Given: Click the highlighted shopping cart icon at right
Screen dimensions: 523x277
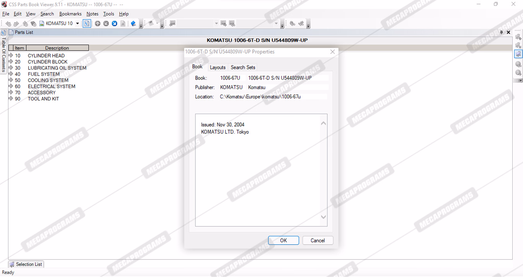Looking at the screenshot, I should coord(518,54).
